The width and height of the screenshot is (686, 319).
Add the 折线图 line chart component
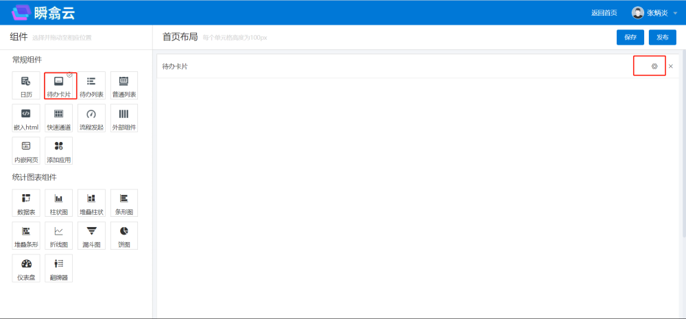[x=58, y=235]
